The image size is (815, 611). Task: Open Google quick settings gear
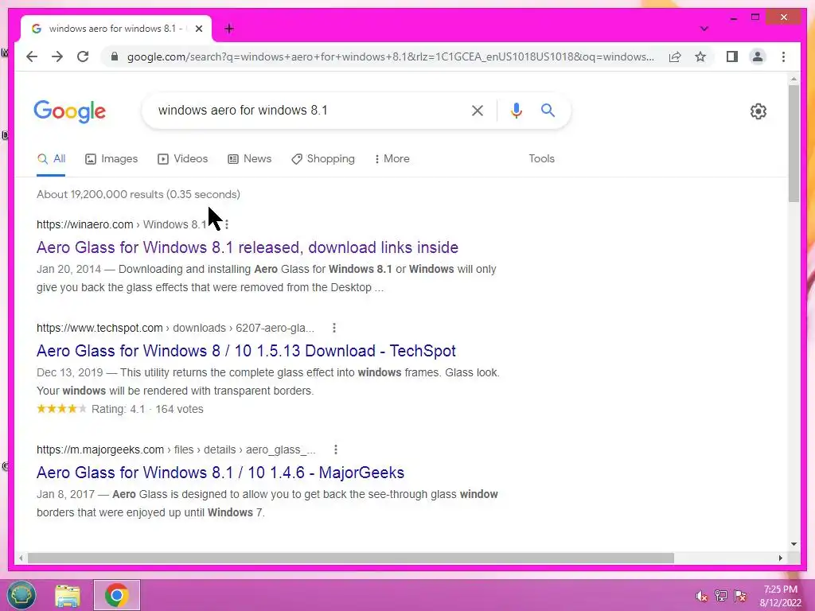758,111
